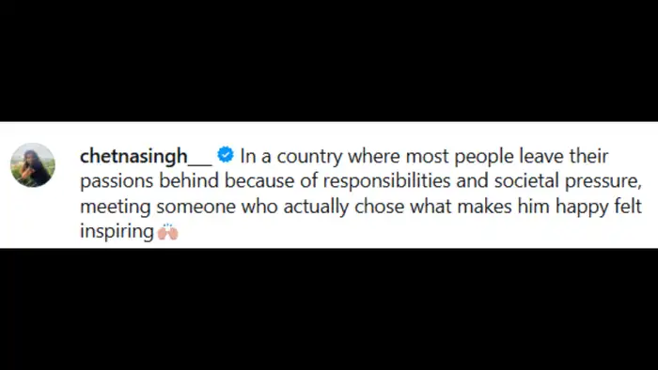The image size is (658, 370).
Task: Click the word "inspiring" in the comment
Action: 117,232
